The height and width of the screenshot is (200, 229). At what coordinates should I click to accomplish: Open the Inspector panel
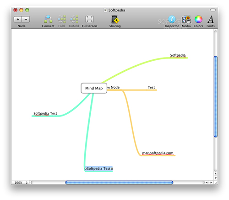pos(172,19)
